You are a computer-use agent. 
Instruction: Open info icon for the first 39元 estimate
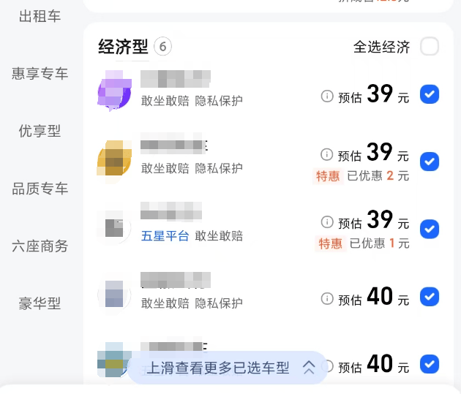point(327,95)
